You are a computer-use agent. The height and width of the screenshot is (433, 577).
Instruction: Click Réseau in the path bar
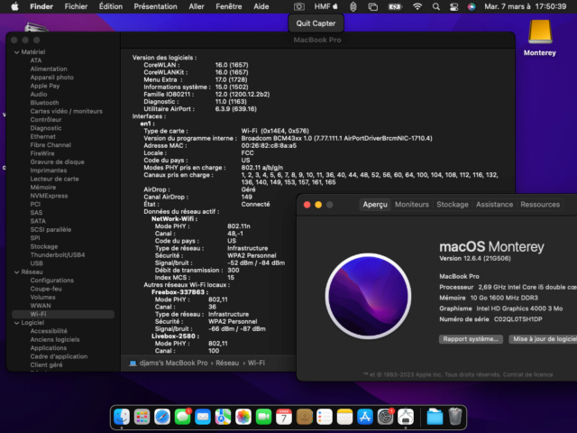pyautogui.click(x=227, y=363)
